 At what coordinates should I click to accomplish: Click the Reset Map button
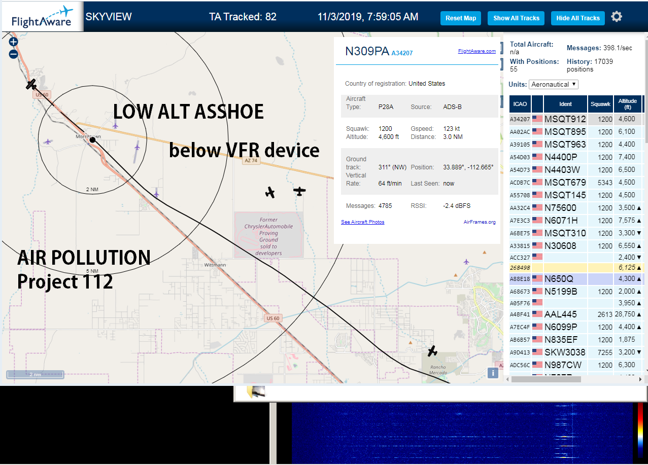461,18
